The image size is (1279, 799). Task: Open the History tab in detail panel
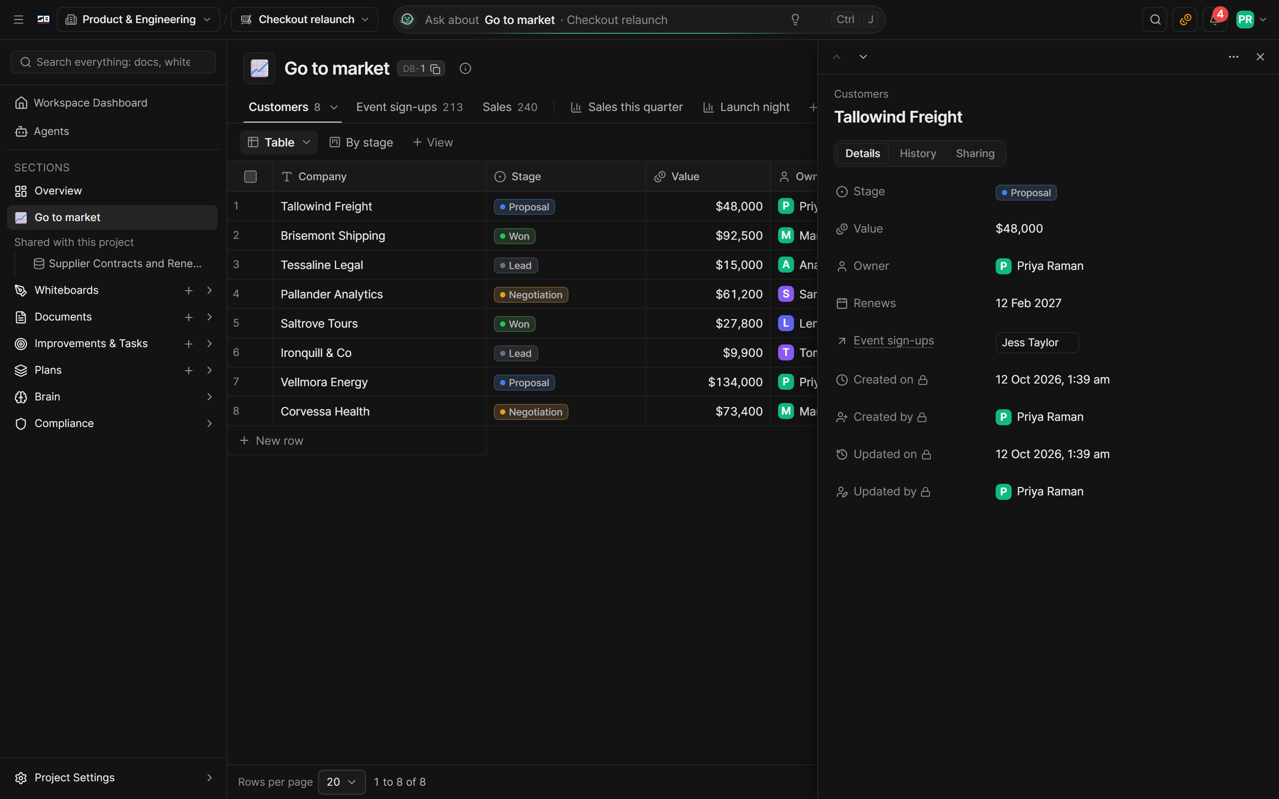(918, 153)
